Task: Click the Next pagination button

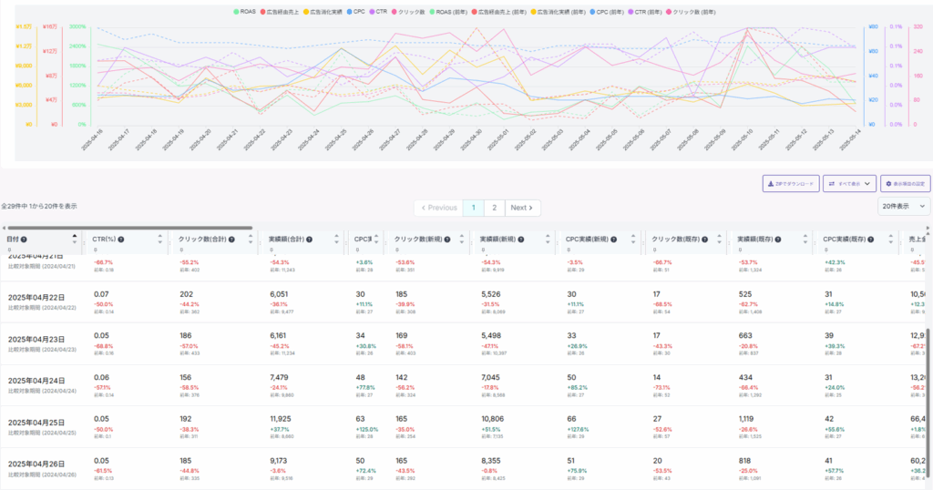Action: tap(523, 208)
